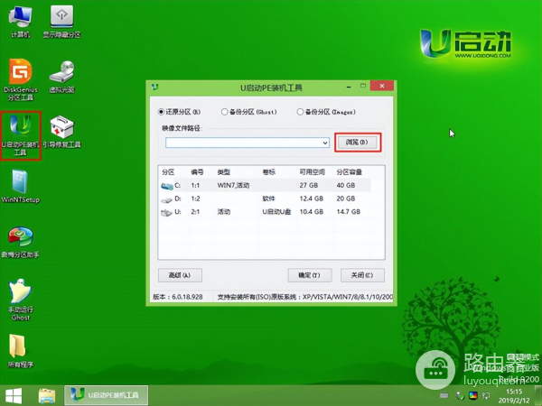Click the 编号 column header
The width and height of the screenshot is (542, 406).
coord(197,172)
